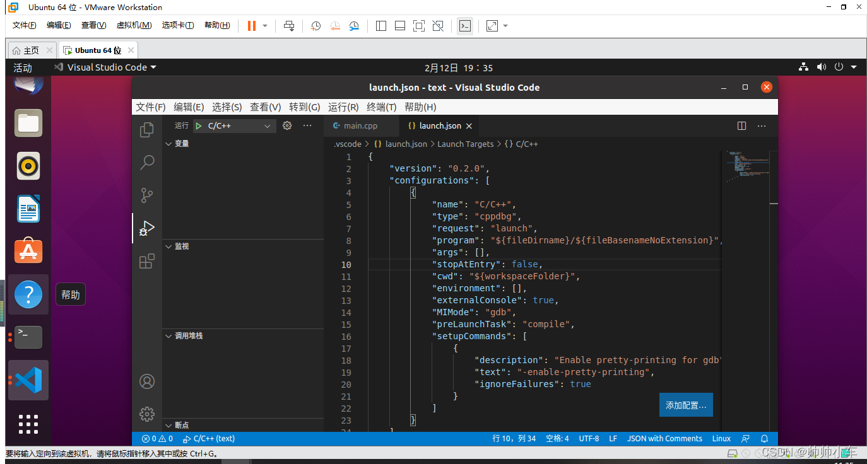This screenshot has height=464, width=867.
Task: Open the Terminal from the Ubuntu dock
Action: coord(28,337)
